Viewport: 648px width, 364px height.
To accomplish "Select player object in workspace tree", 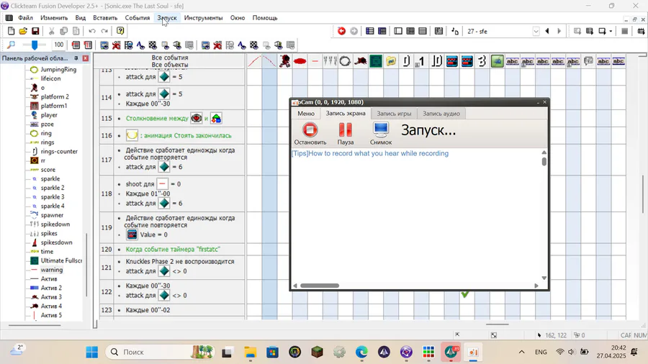I will pos(49,114).
